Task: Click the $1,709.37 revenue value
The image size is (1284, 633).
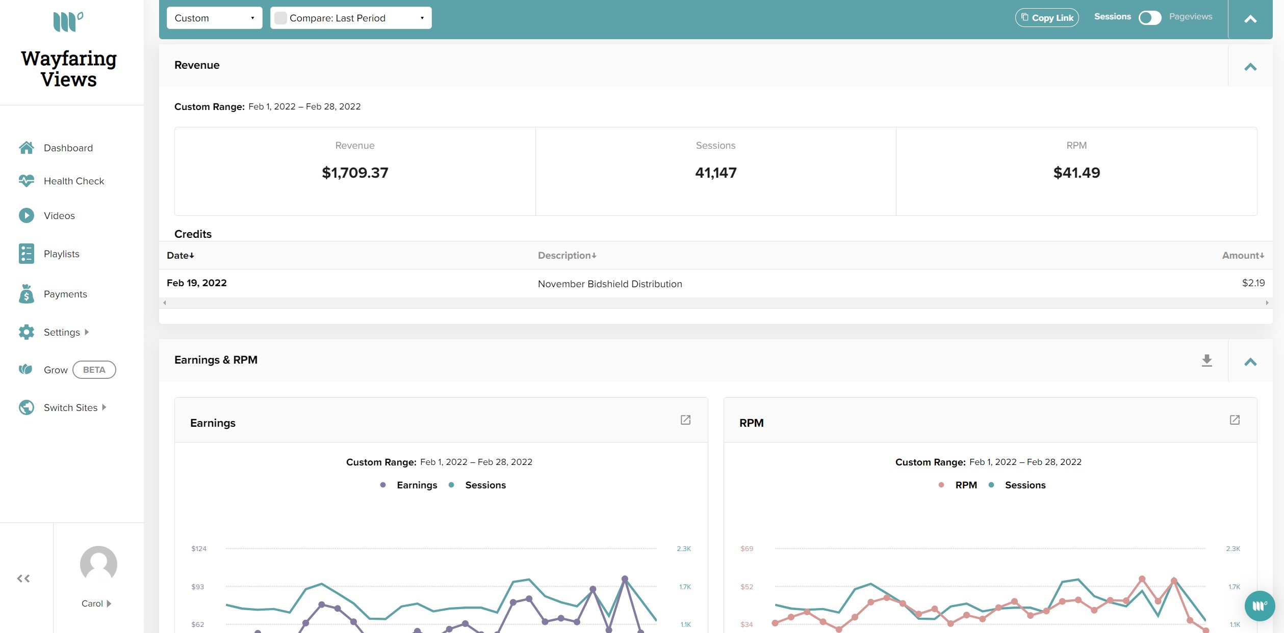Action: tap(355, 173)
